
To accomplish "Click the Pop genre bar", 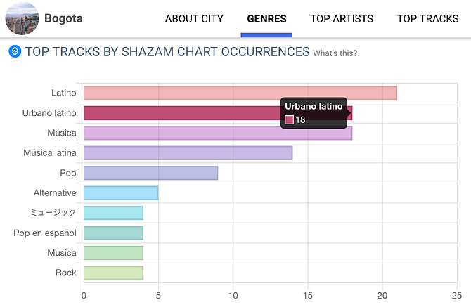I will pos(150,173).
